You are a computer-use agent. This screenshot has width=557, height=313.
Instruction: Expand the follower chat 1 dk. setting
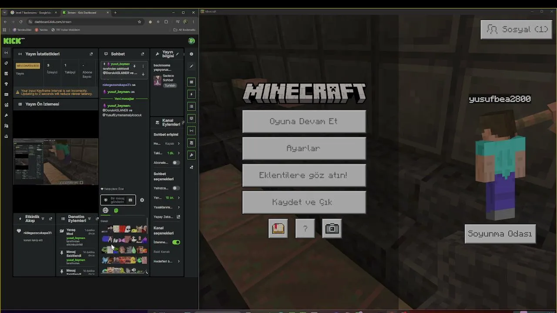click(x=178, y=153)
